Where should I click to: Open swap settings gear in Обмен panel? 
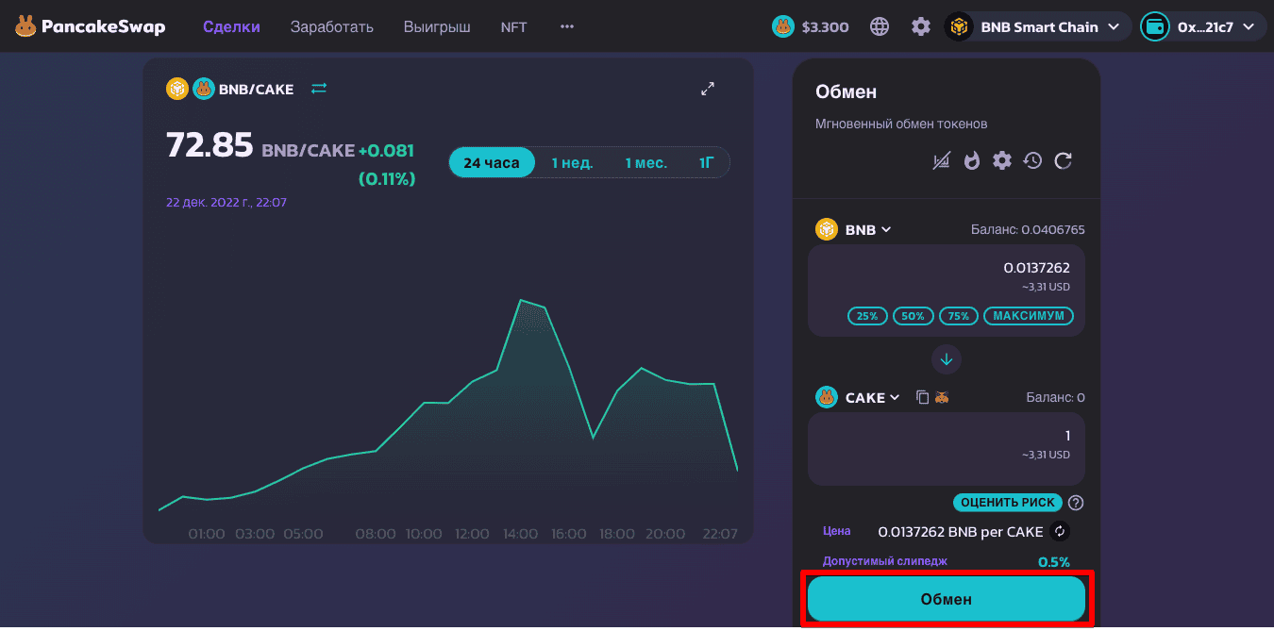point(1002,161)
